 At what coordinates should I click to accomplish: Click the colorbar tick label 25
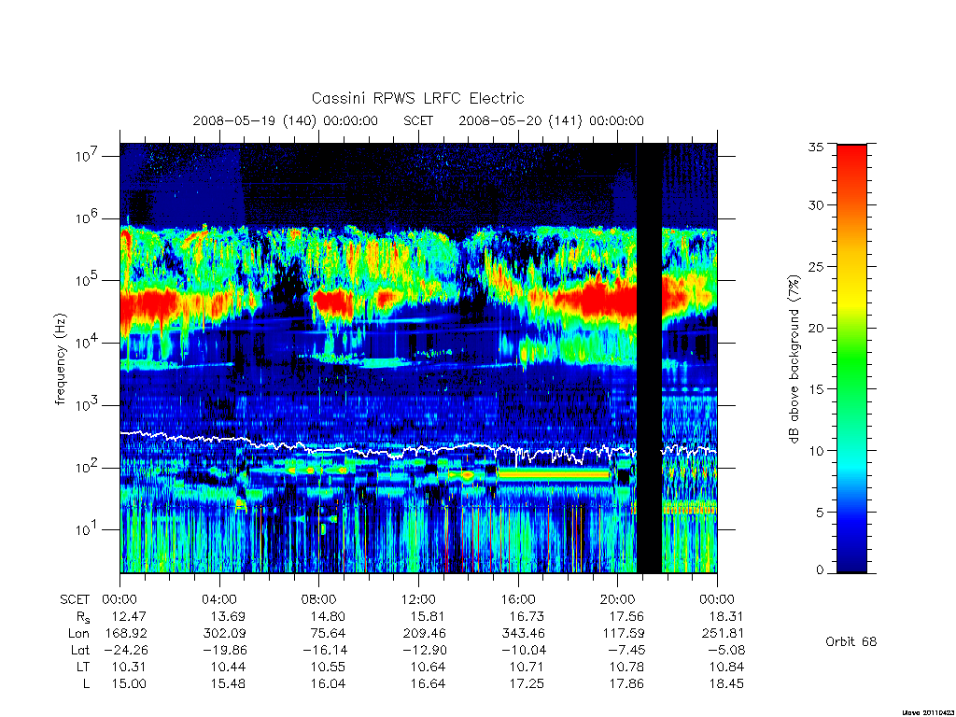pos(816,266)
